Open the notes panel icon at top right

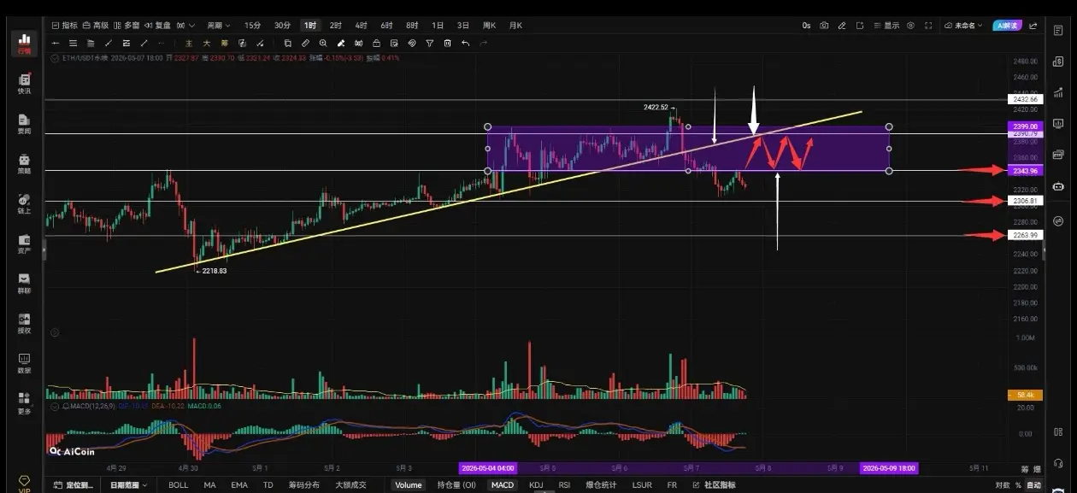click(1058, 30)
